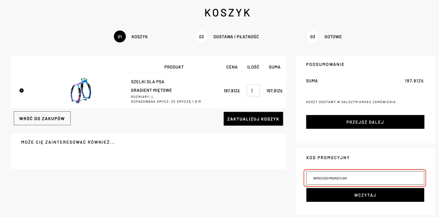Go back via Wróć do zakupów
Screen dimensions: 439x217
tap(42, 118)
